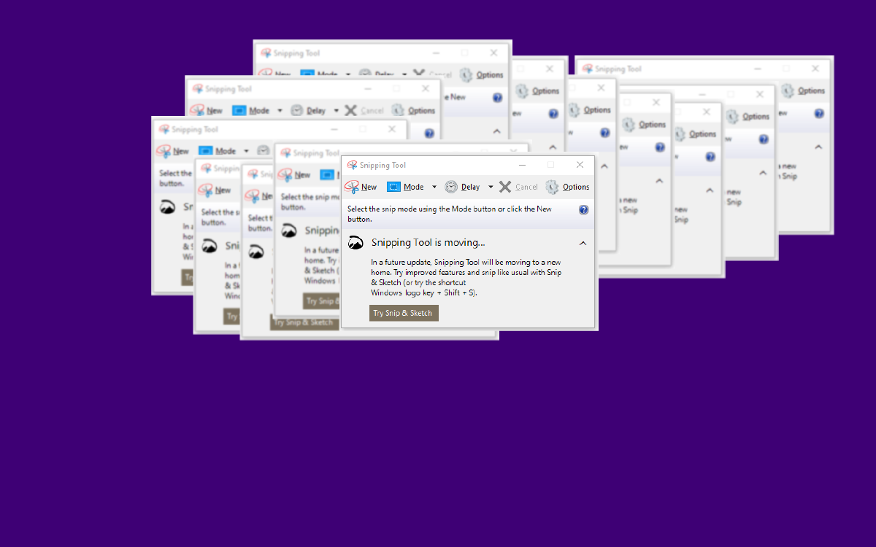Click the text 'Windows logo key + Shift + S' in the front window

(x=423, y=292)
